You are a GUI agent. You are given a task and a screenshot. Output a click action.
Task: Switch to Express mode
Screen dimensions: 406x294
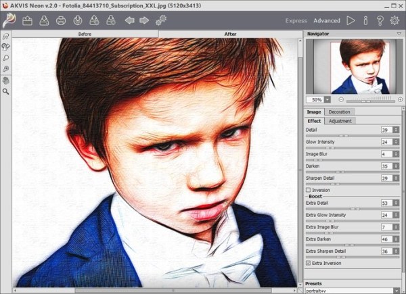point(296,21)
